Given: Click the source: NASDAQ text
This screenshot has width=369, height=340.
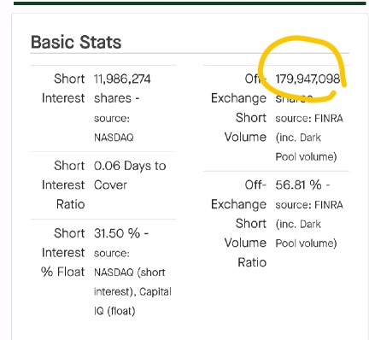Looking at the screenshot, I should [x=114, y=128].
